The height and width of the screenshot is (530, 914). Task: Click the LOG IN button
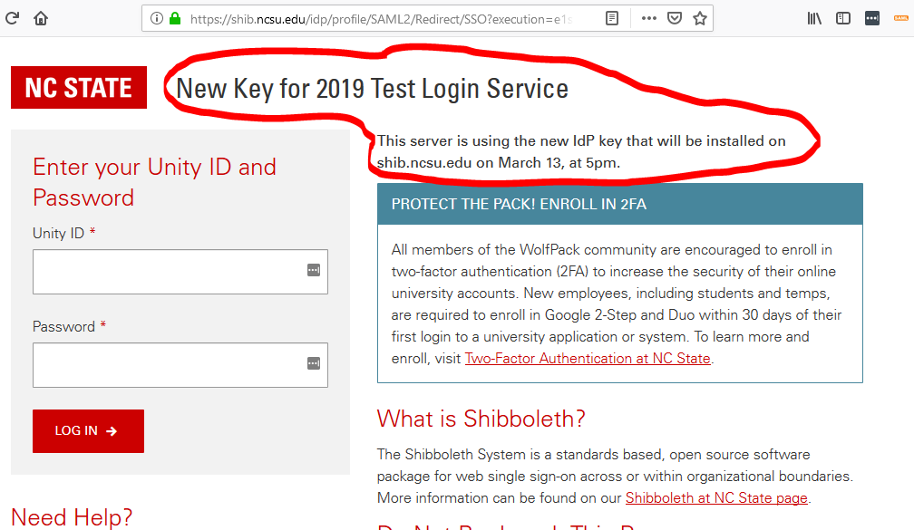88,431
